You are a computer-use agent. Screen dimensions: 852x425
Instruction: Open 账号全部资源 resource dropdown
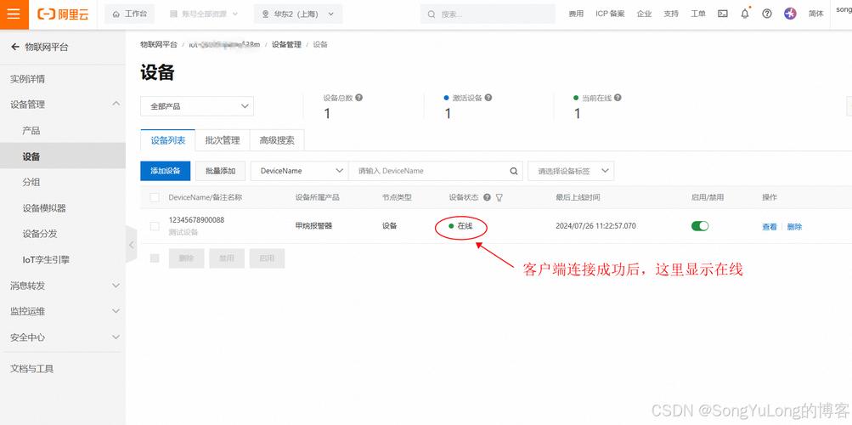pos(204,14)
